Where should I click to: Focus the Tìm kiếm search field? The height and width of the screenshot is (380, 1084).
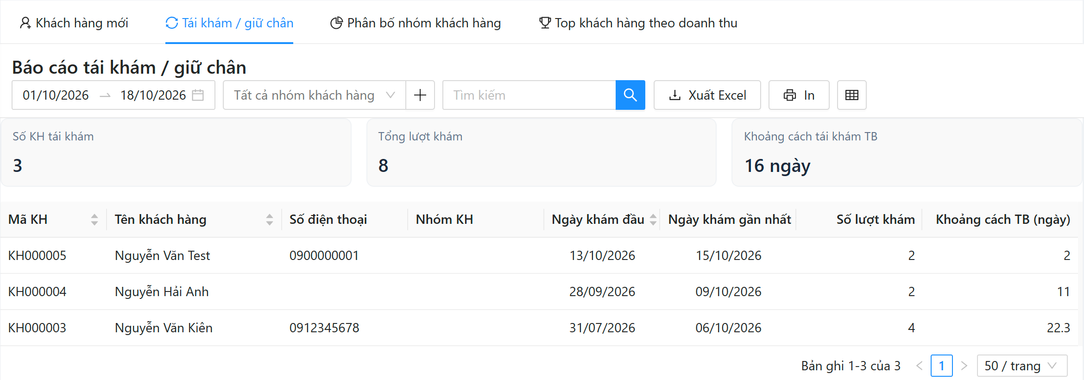click(x=529, y=95)
